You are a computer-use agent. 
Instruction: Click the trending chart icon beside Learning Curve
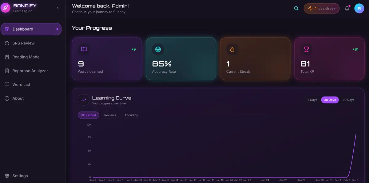(83, 100)
